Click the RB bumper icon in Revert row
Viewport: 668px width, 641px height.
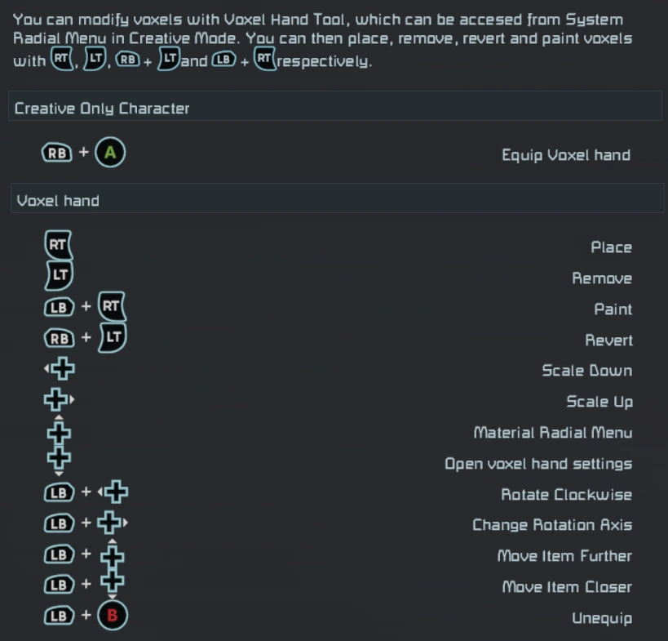pos(58,339)
